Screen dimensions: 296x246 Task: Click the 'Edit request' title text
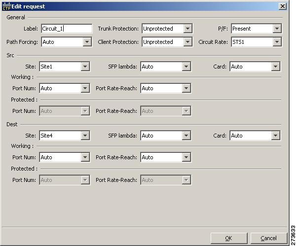coord(28,6)
